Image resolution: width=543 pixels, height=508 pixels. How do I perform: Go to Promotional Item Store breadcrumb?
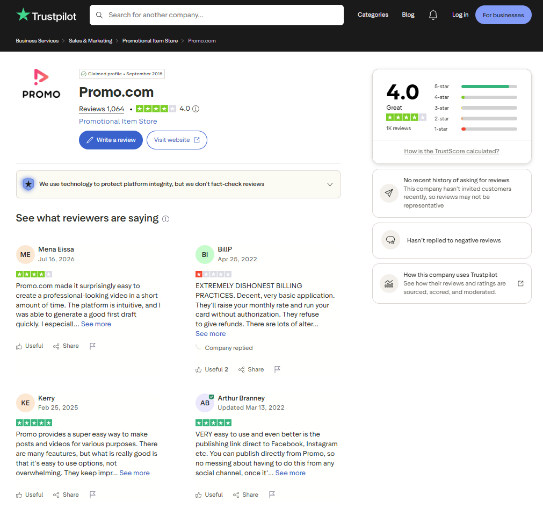150,41
